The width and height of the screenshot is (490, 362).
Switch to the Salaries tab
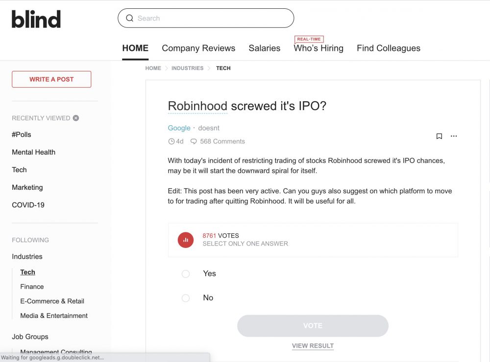click(x=265, y=48)
